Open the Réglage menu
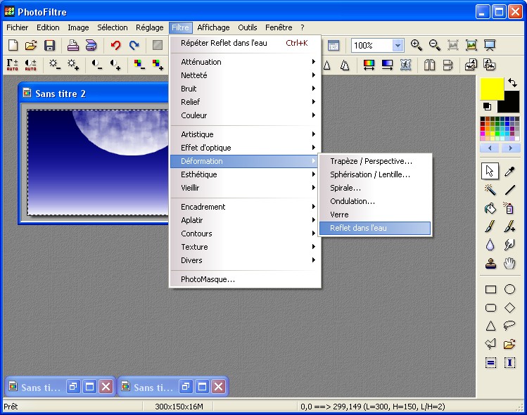 (x=150, y=27)
